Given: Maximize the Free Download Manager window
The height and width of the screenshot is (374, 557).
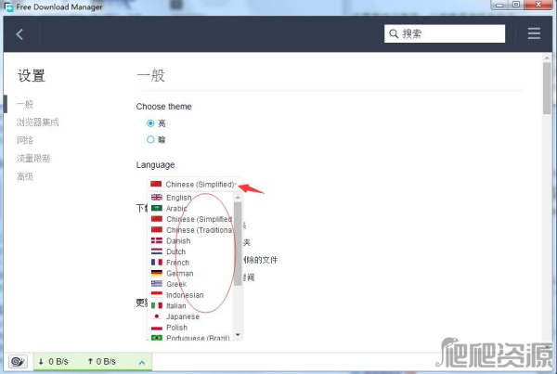Looking at the screenshot, I should 516,5.
